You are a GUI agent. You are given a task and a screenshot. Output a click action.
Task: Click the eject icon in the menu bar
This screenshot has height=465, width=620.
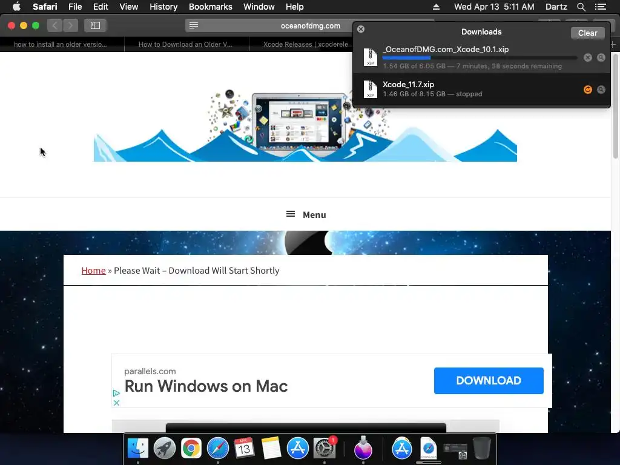click(436, 7)
